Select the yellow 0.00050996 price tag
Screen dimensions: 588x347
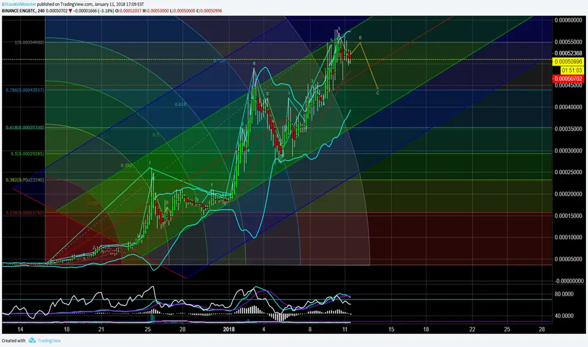(x=568, y=62)
